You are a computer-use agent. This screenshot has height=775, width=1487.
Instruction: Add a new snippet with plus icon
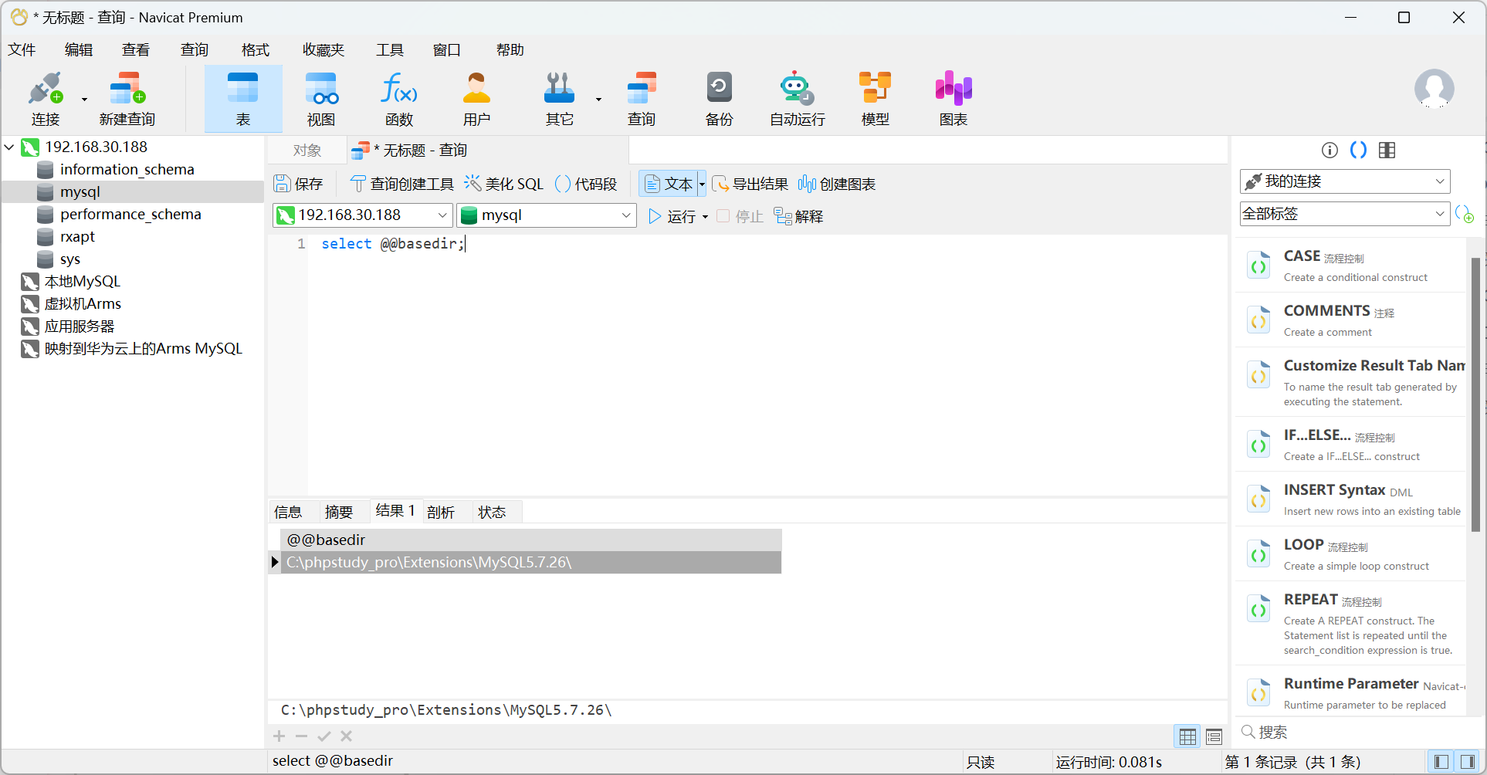(x=1465, y=214)
